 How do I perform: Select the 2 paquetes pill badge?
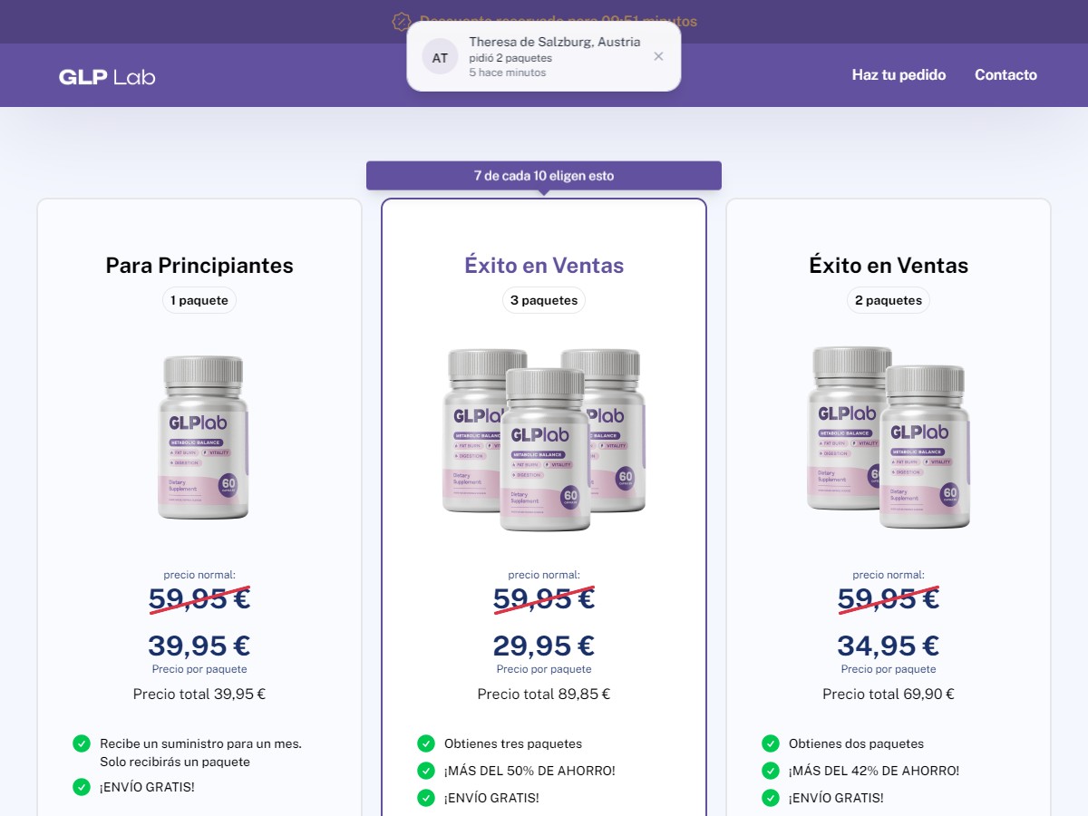pos(889,300)
